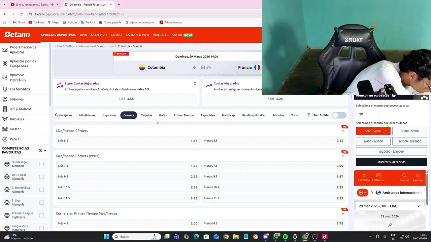This screenshot has height=242, width=431.
Task: Open Misiones in sidebar
Action: point(17,99)
